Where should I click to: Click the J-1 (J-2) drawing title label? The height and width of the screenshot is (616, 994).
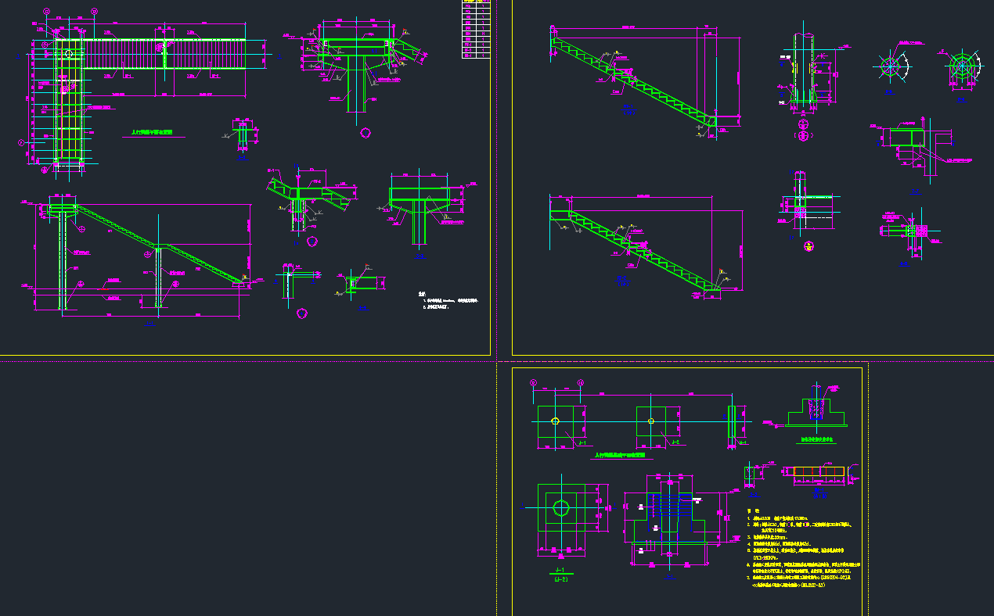(560, 575)
